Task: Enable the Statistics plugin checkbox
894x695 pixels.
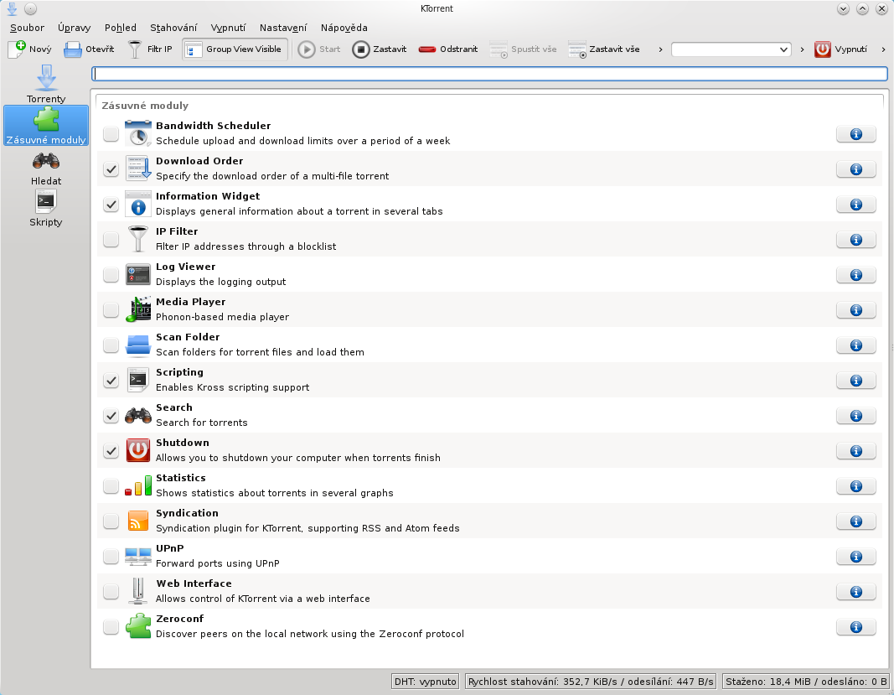Action: tap(111, 486)
